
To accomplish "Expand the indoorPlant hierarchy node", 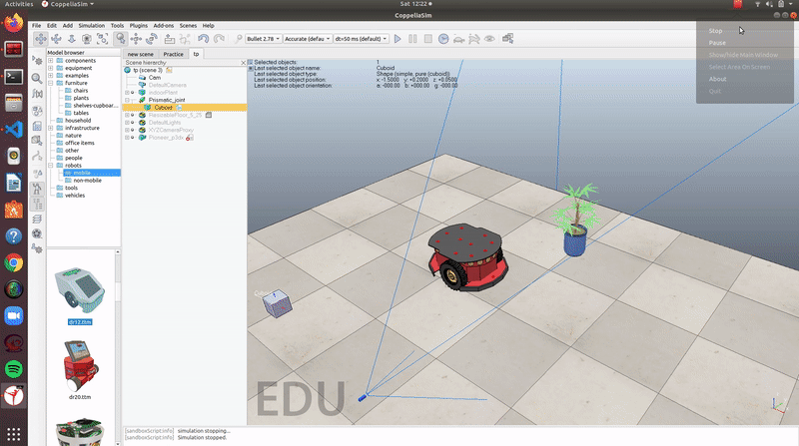I will (127, 93).
